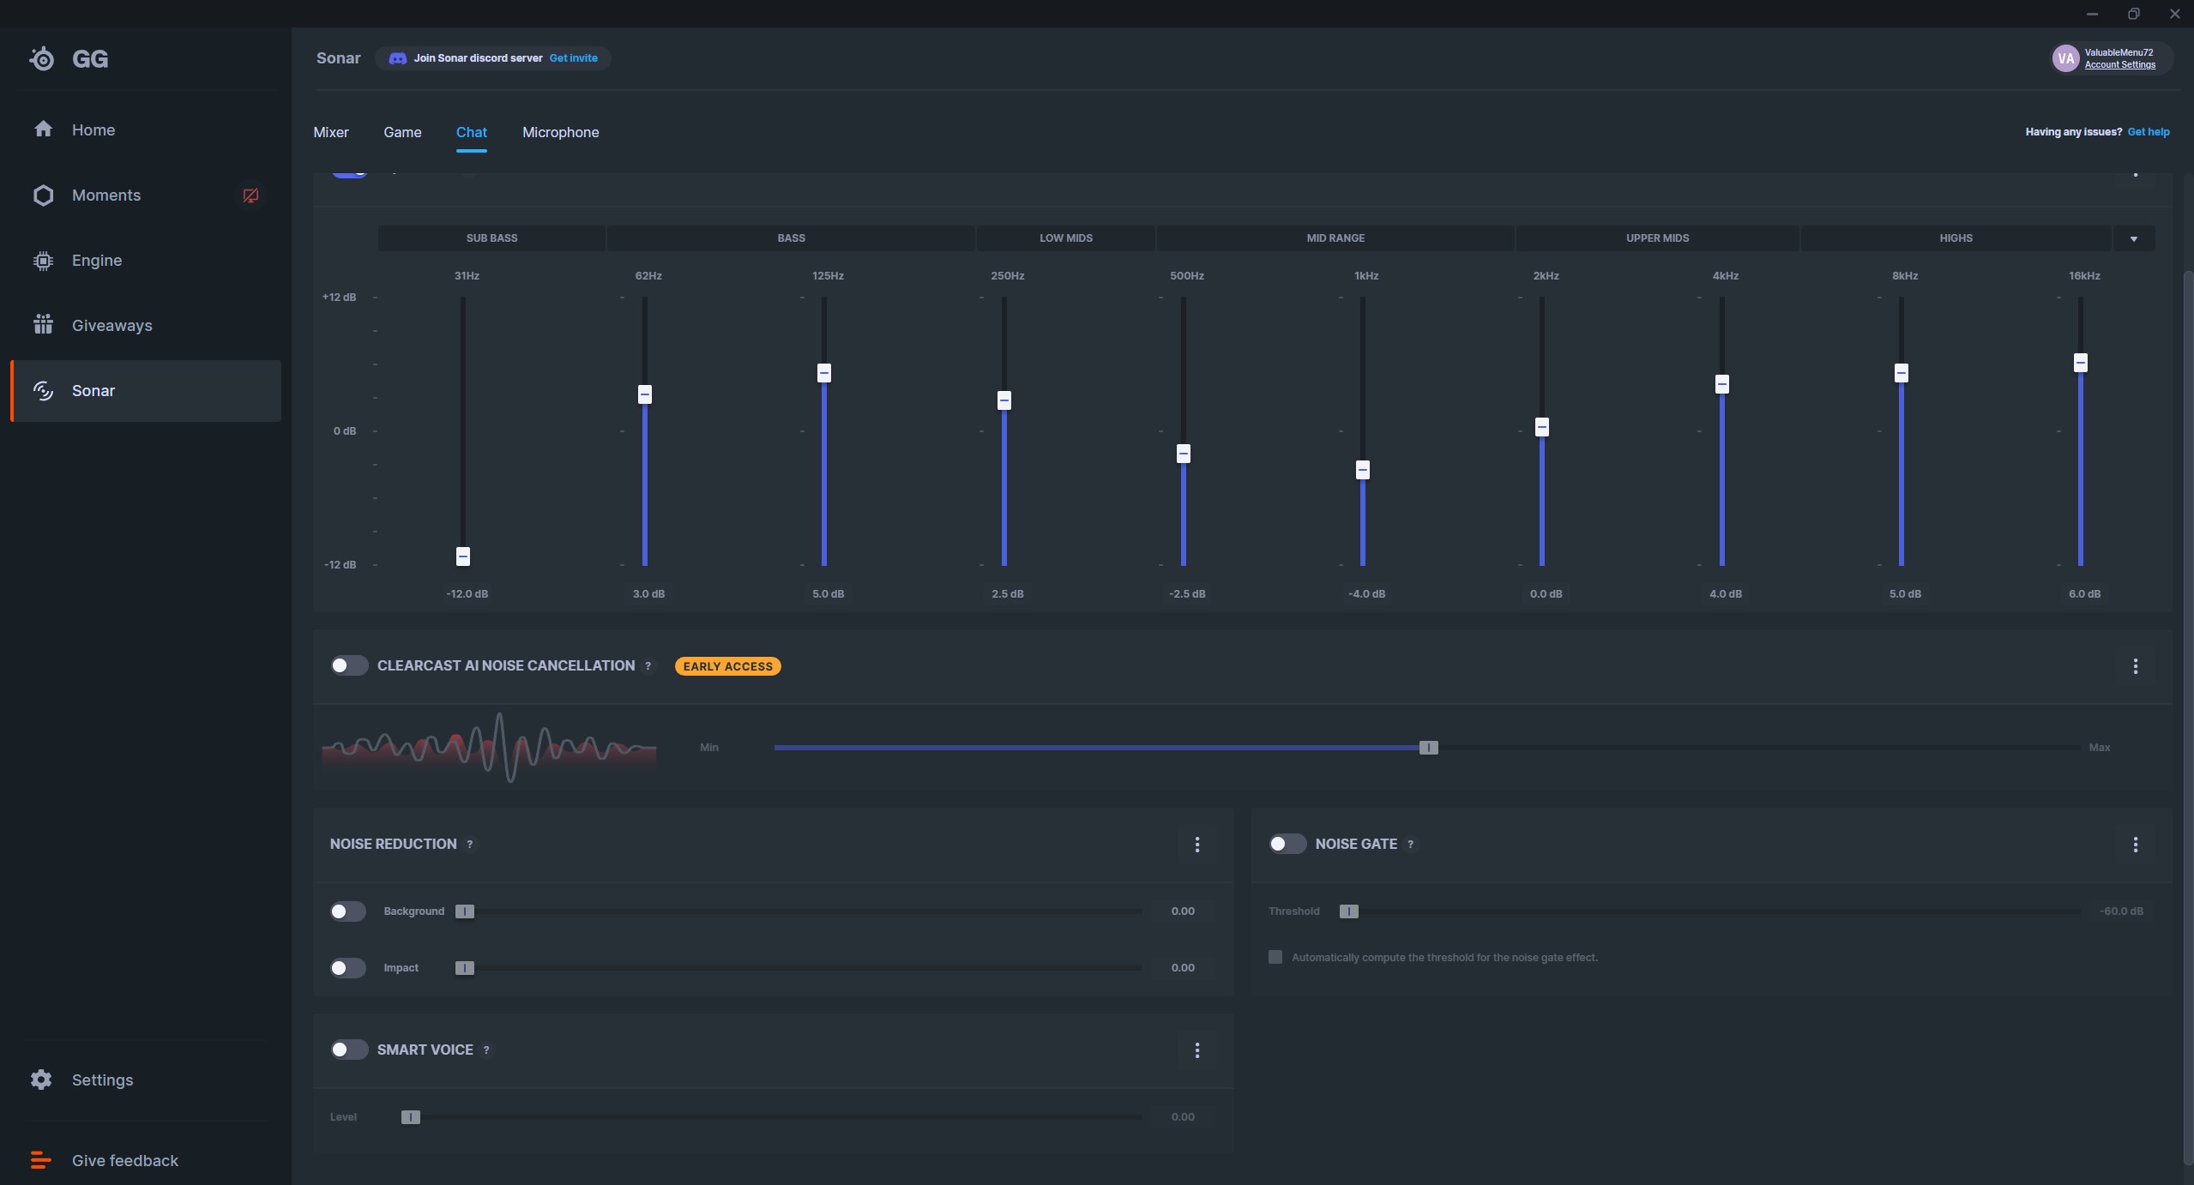2194x1185 pixels.
Task: Switch to the Mixer tab
Action: click(331, 132)
